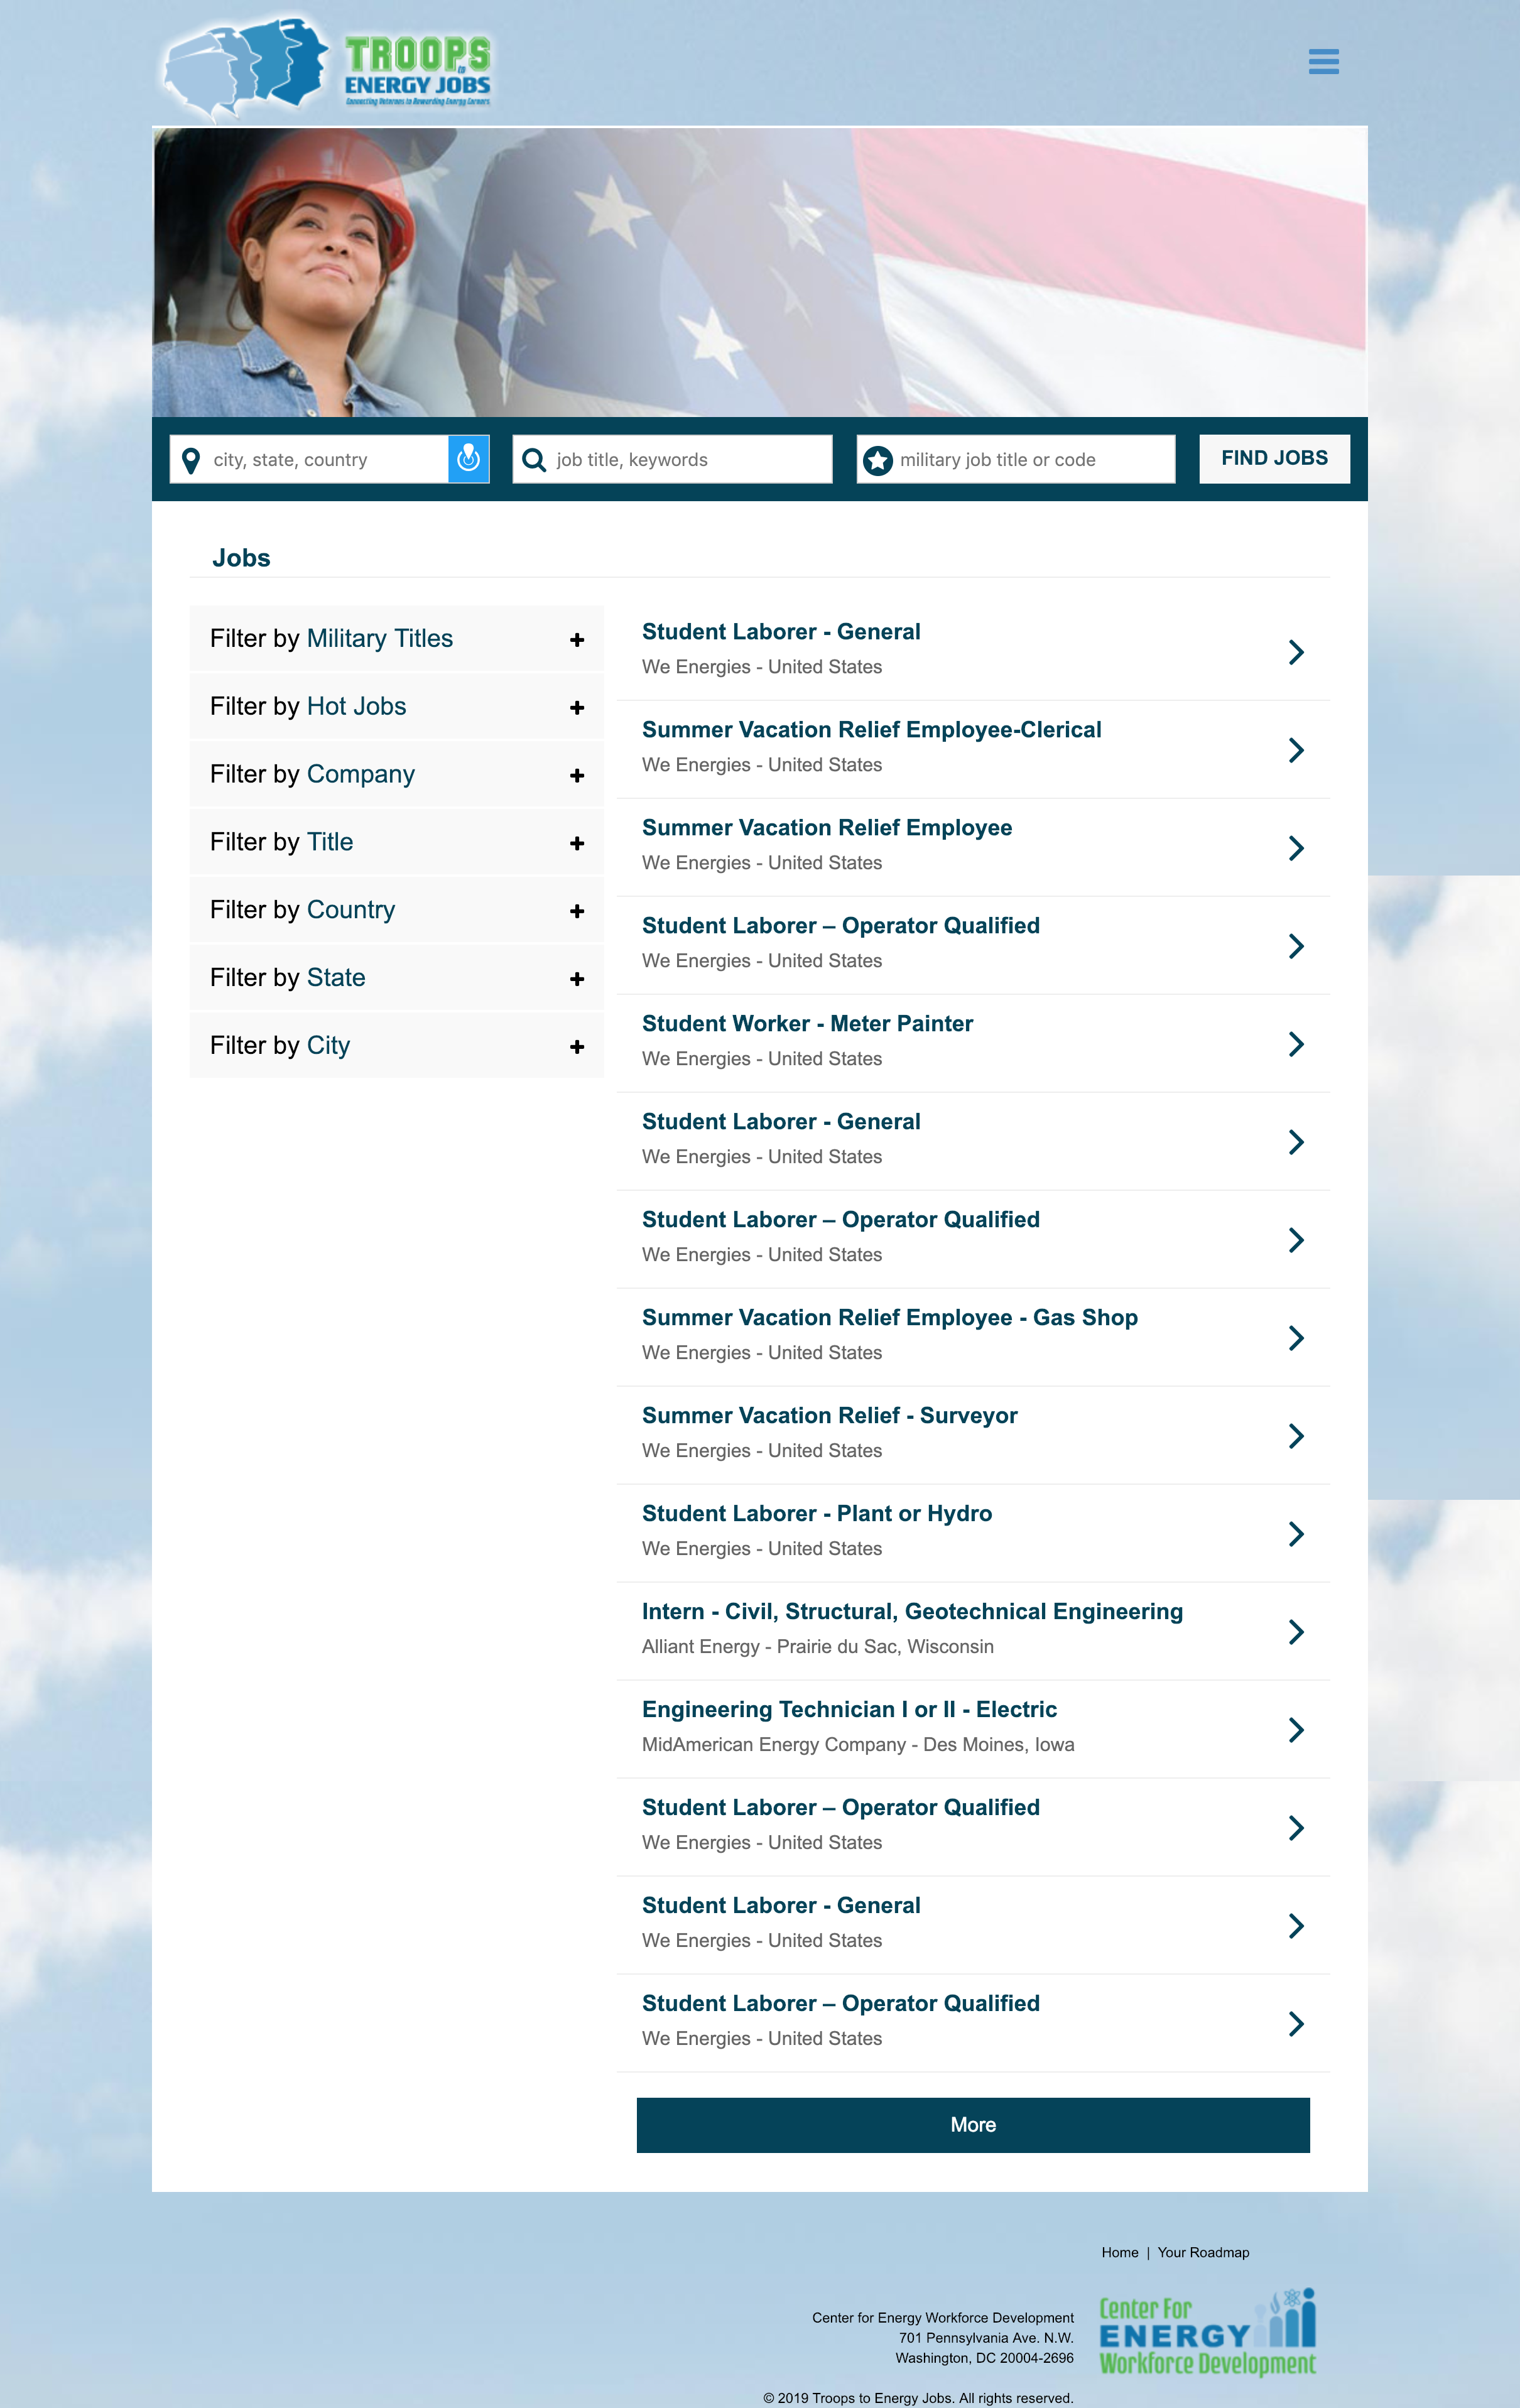
Task: Click arrow for Intern - Civil, Structural row
Action: (x=1296, y=1632)
